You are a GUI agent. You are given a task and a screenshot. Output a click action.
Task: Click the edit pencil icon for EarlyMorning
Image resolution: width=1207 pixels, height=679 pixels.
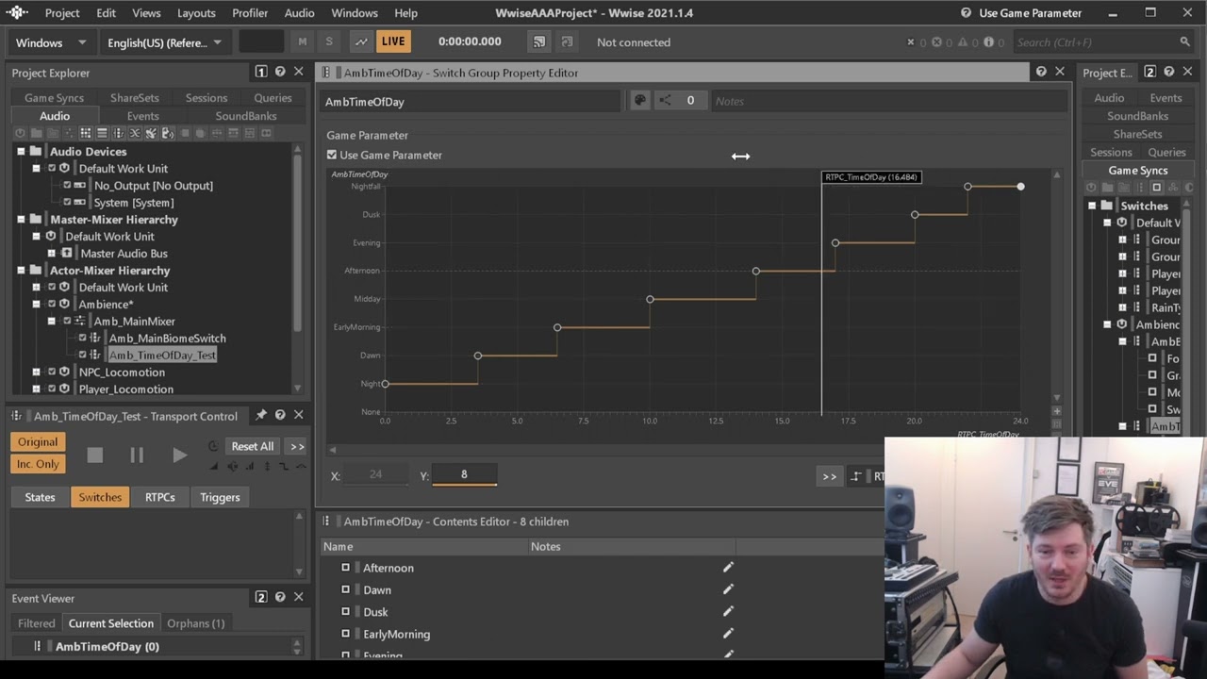click(x=728, y=634)
